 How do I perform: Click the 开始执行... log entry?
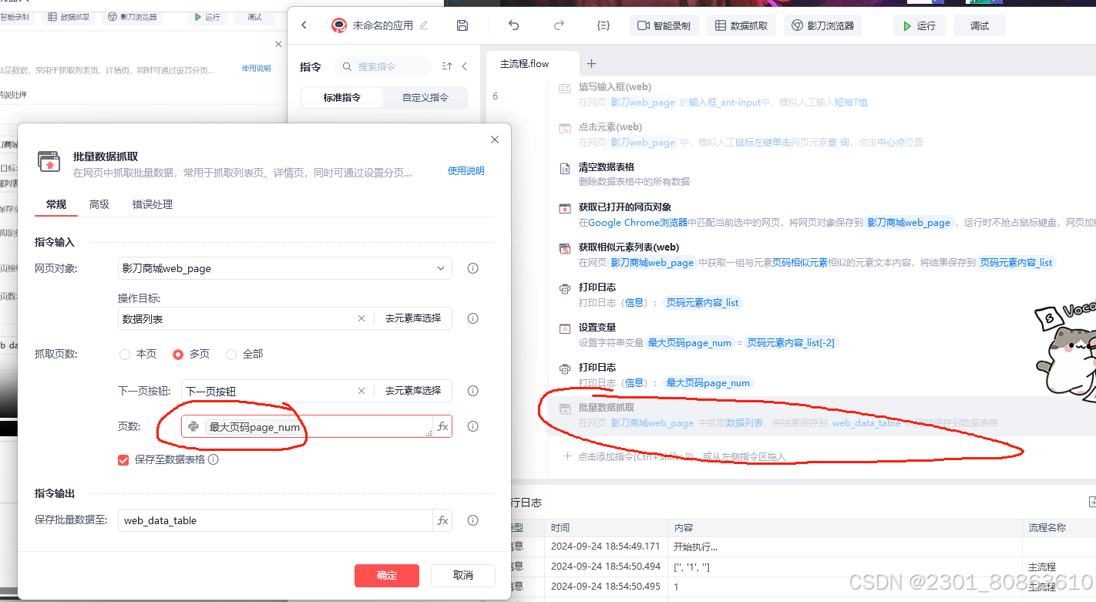click(696, 547)
